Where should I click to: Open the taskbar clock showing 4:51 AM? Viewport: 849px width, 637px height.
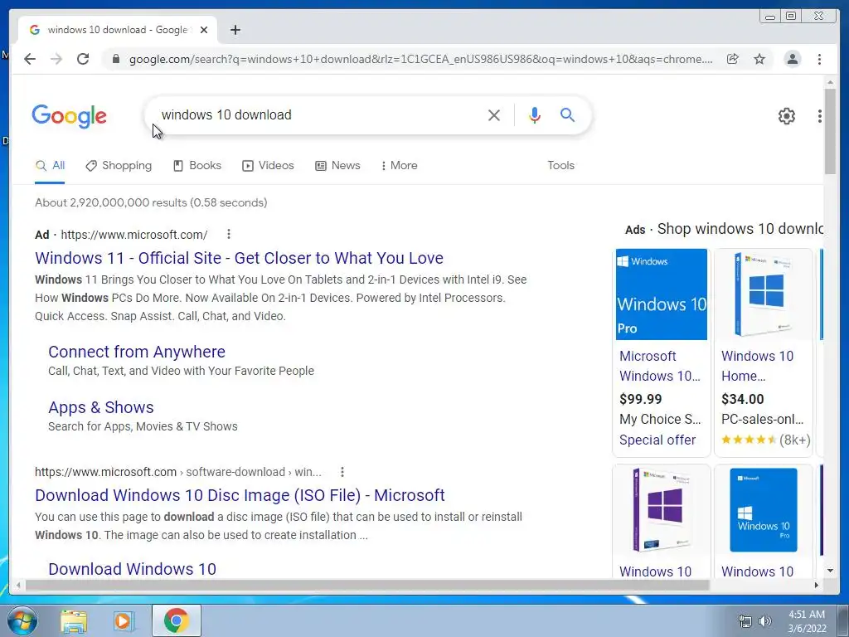click(807, 621)
